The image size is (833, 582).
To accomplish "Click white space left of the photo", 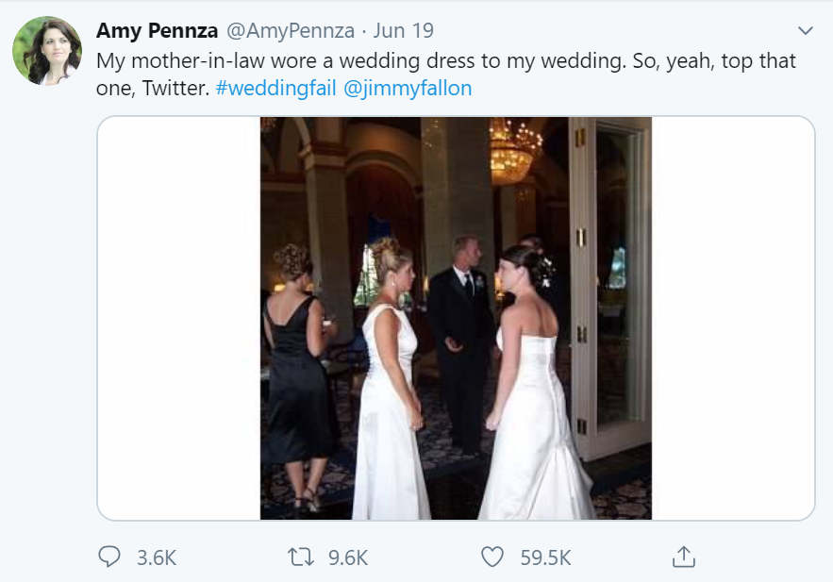I will (179, 318).
